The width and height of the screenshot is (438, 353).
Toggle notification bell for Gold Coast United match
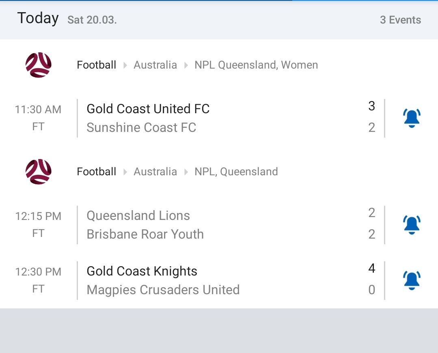coord(412,118)
